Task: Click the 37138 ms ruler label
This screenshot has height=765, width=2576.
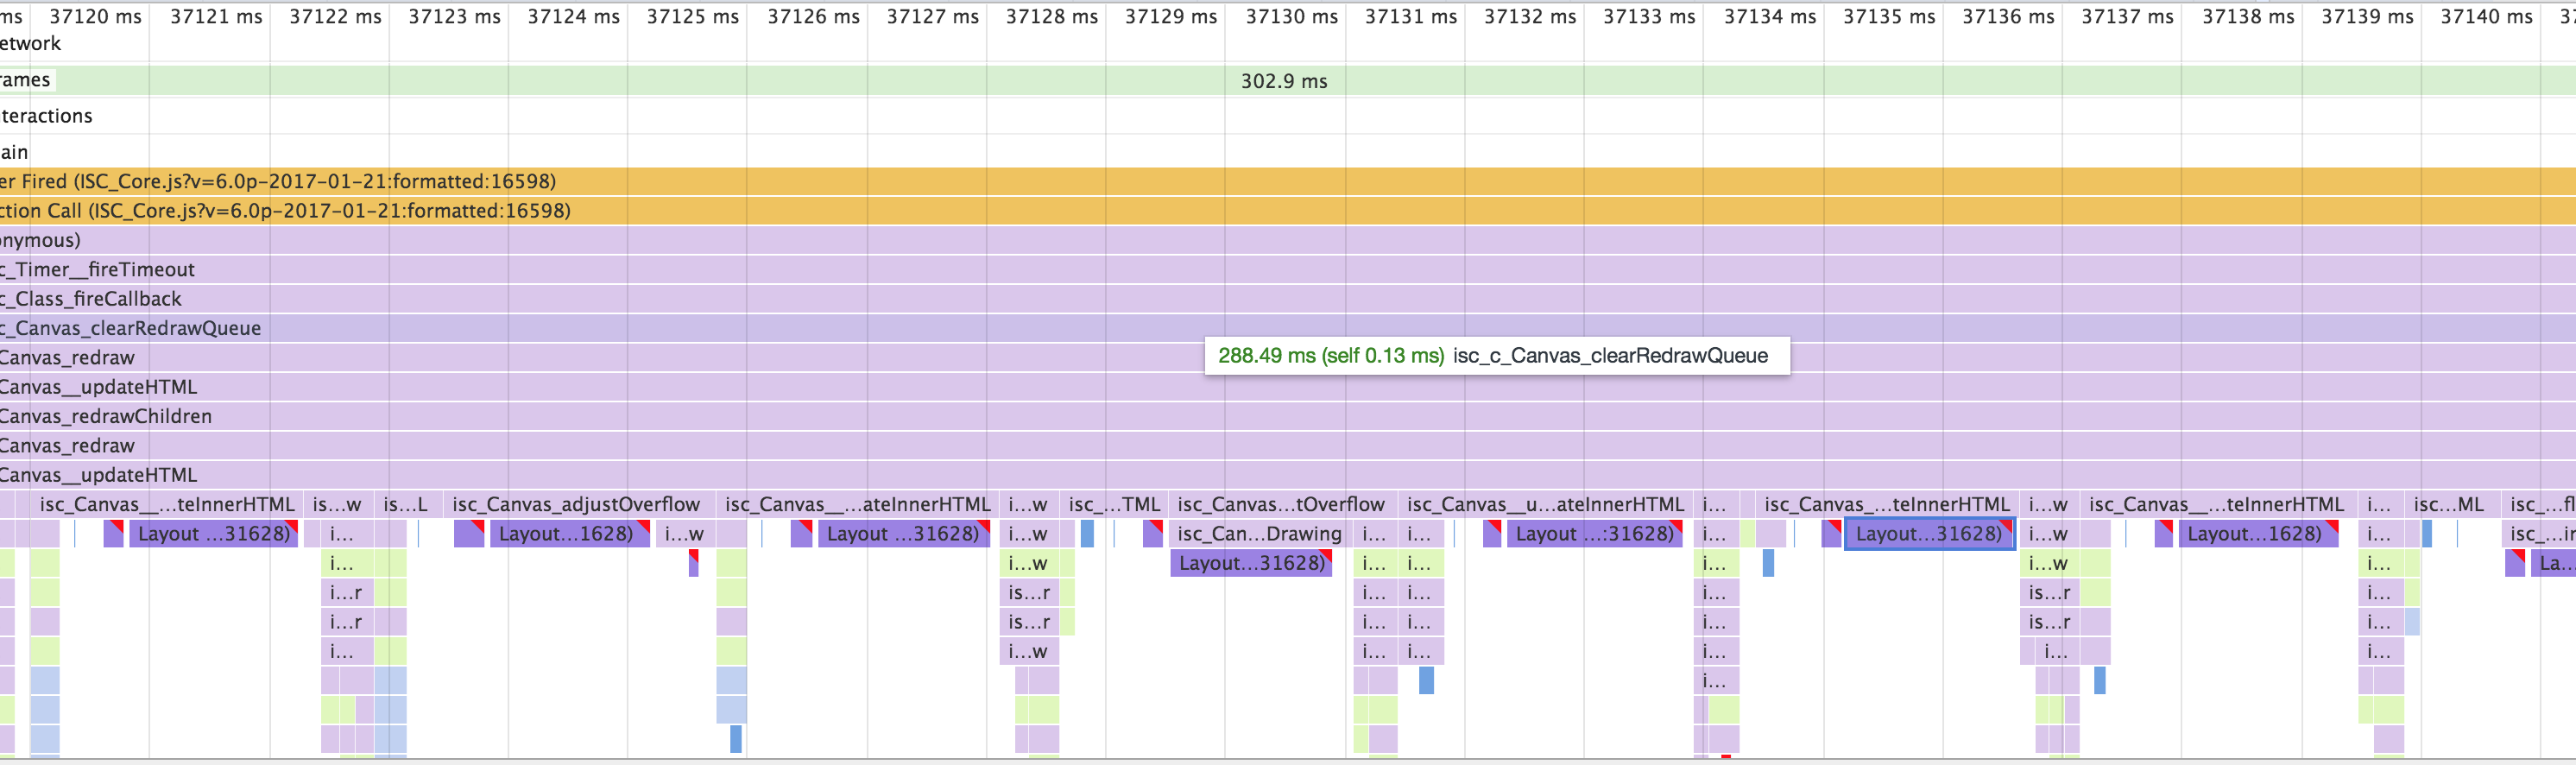Action: click(x=2247, y=17)
